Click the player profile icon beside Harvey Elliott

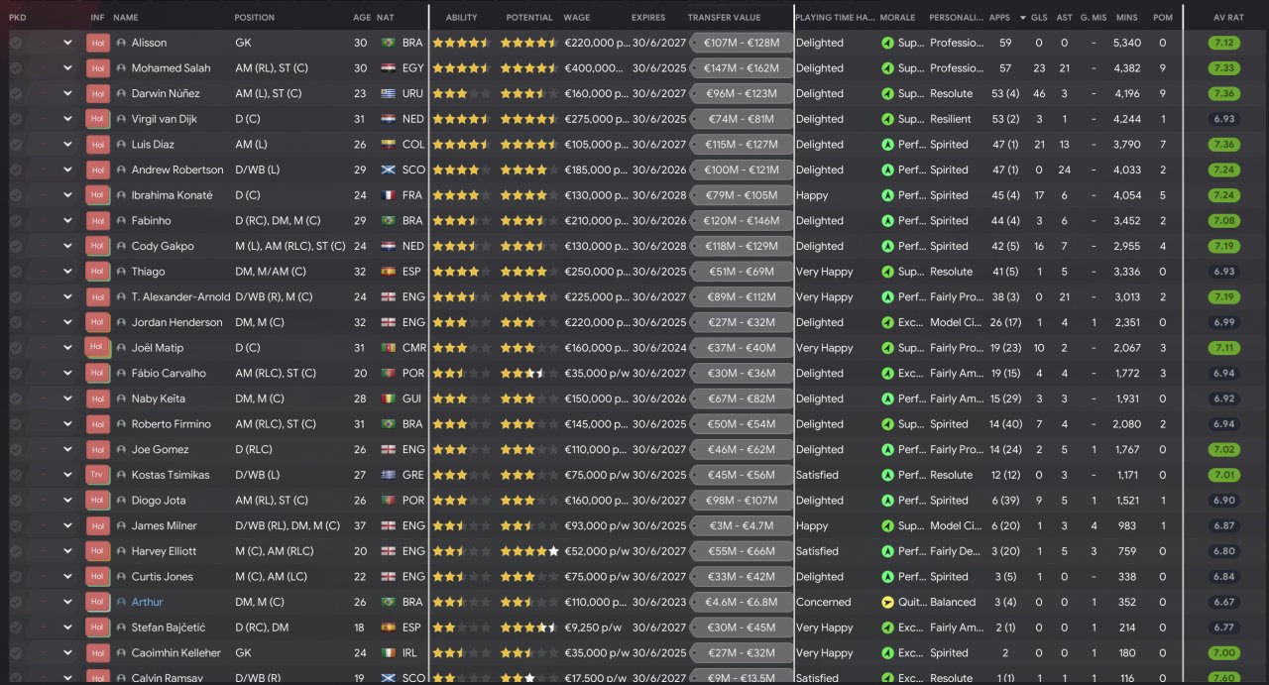click(x=121, y=551)
